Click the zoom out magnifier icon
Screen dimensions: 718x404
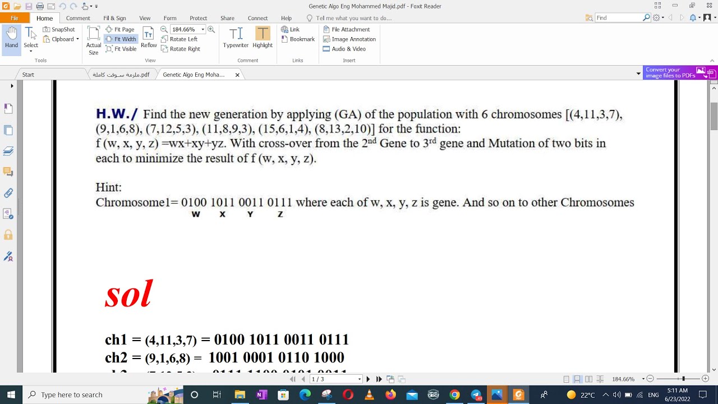pos(164,29)
